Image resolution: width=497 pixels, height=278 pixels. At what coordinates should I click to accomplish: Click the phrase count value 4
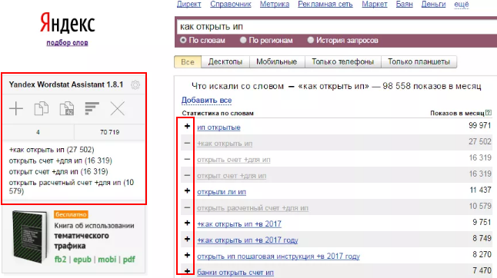pos(38,132)
